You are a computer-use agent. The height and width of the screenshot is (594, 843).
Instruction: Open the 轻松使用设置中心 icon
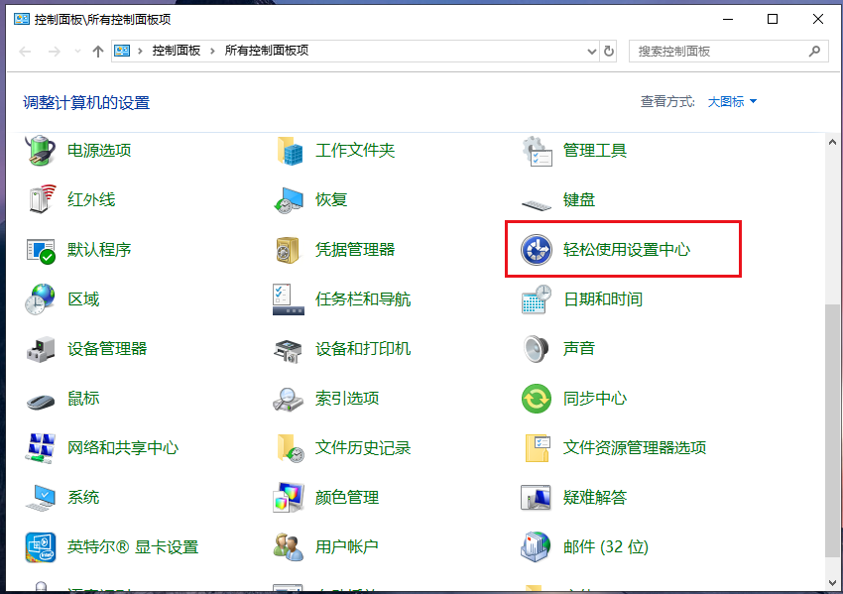(x=536, y=250)
